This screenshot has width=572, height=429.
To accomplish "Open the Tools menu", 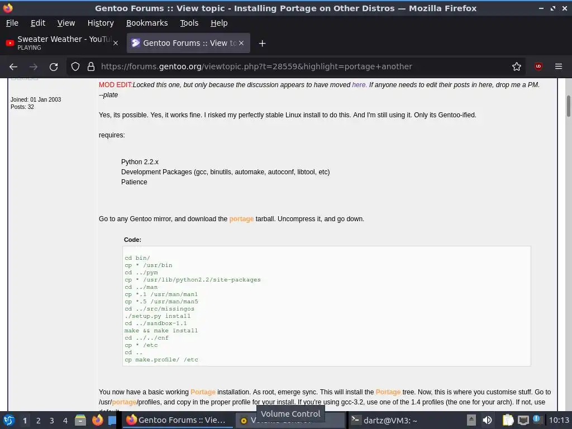I will [189, 23].
